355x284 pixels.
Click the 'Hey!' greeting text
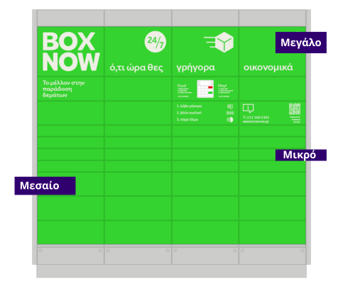click(x=222, y=85)
